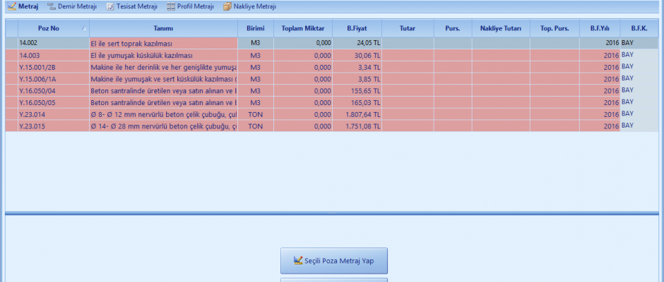The width and height of the screenshot is (664, 282).
Task: Click the Profil Metrajı tab icon
Action: [171, 6]
